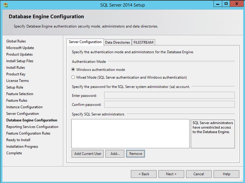Go to previous page with Back button

pyautogui.click(x=144, y=174)
